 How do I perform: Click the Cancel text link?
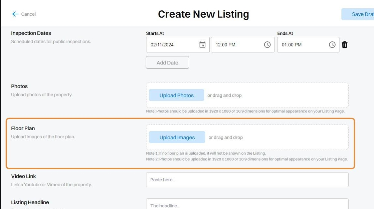coord(28,14)
